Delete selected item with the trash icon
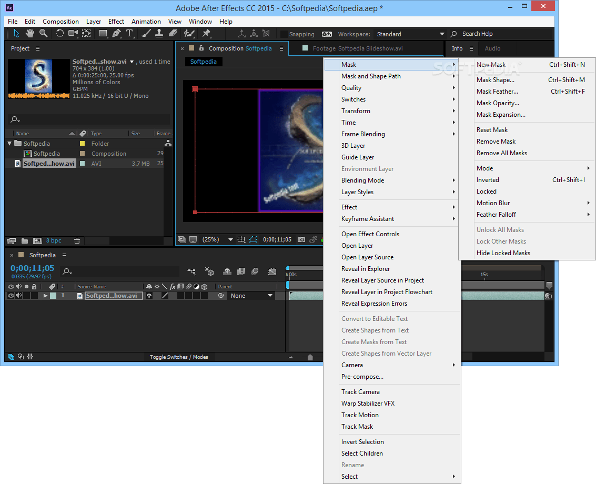 [x=77, y=241]
